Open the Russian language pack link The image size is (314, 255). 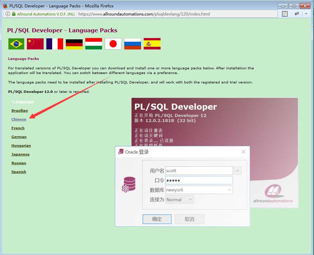19,163
